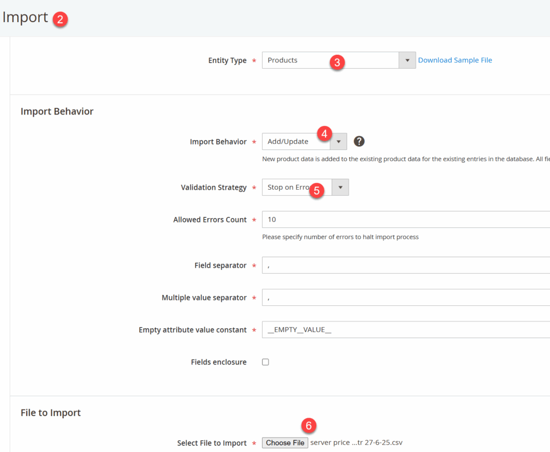Open the Entity Type dropdown arrow

(x=407, y=60)
